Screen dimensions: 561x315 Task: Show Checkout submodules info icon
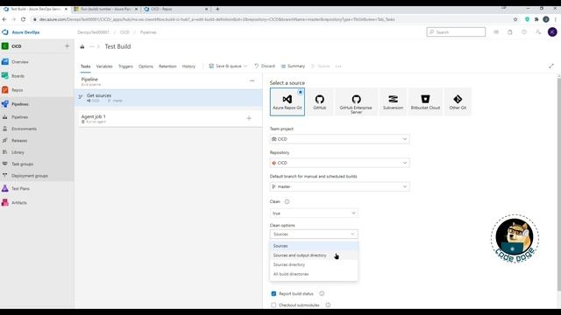[x=328, y=305]
